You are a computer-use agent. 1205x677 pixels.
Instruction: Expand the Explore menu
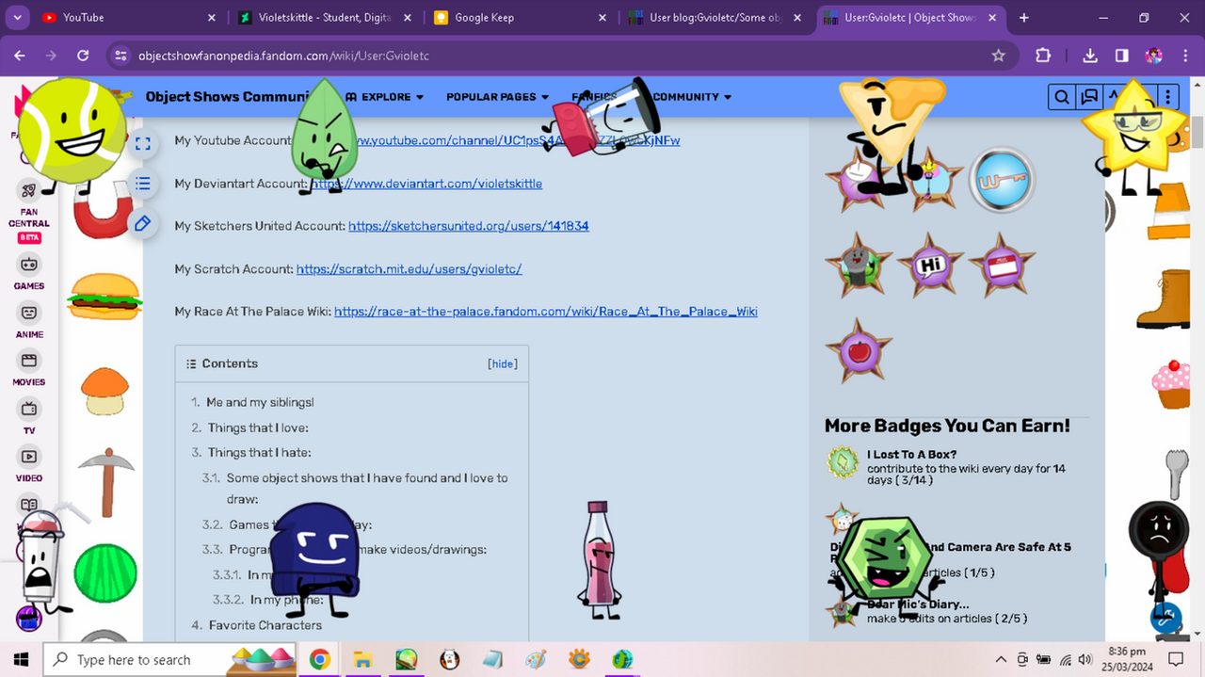[x=385, y=97]
